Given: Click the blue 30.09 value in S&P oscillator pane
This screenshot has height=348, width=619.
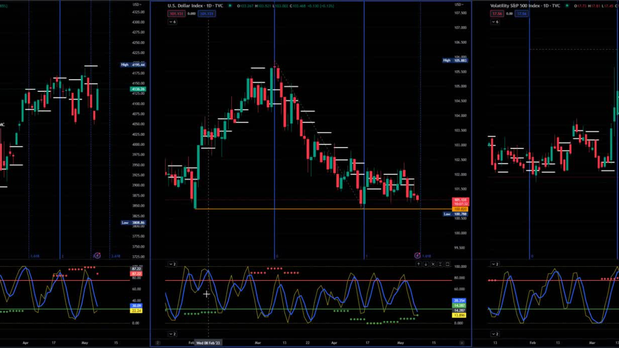Looking at the screenshot, I should (136, 306).
